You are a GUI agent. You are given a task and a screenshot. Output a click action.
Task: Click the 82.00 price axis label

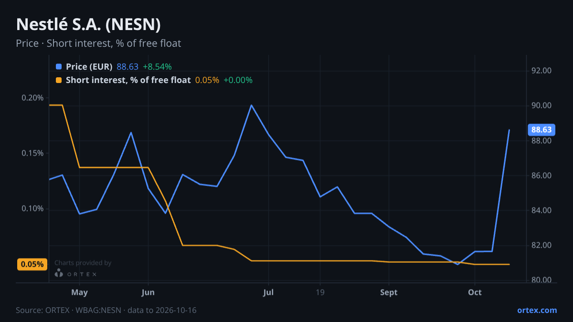[x=541, y=245]
